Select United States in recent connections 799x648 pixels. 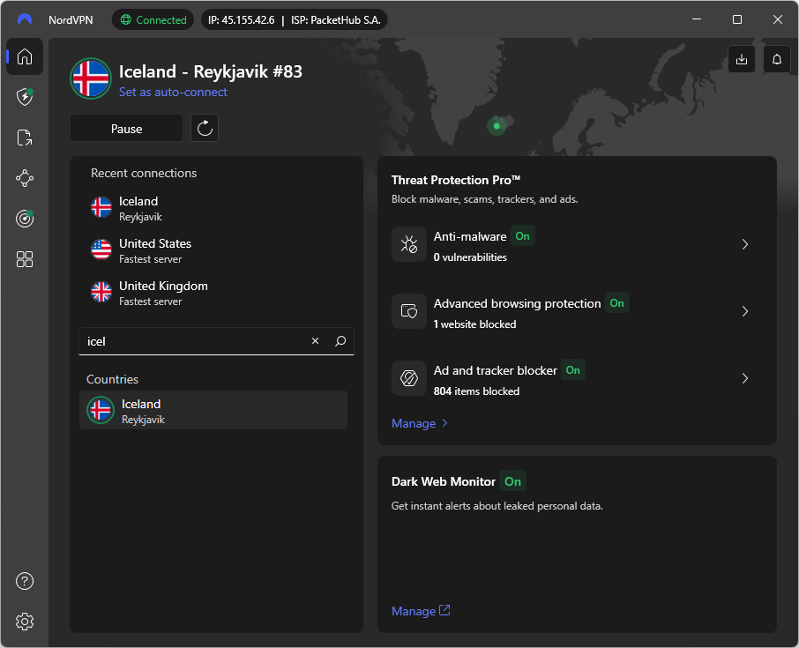[155, 250]
